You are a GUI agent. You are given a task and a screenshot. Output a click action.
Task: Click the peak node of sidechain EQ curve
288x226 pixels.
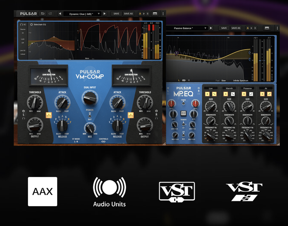[x=54, y=37]
